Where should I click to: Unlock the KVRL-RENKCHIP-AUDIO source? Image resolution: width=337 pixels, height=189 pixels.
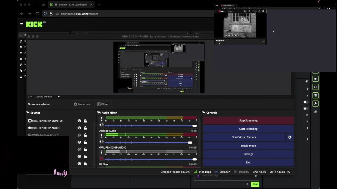click(85, 128)
